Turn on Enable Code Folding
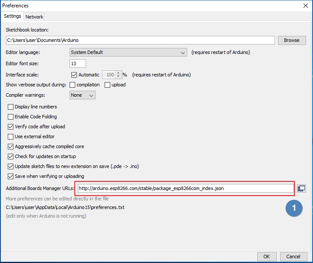 click(x=11, y=117)
